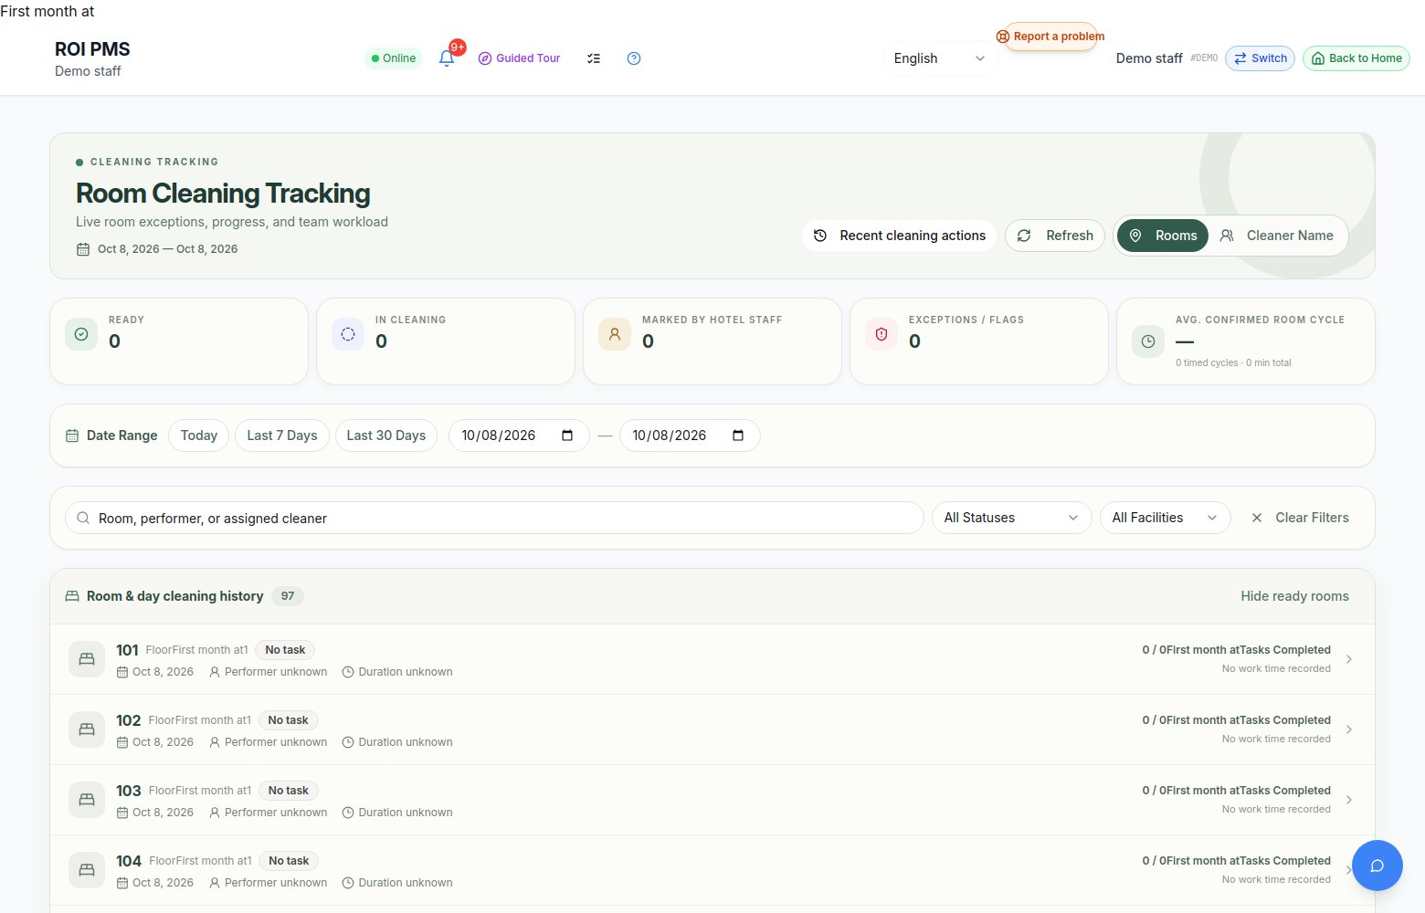This screenshot has width=1425, height=913.
Task: Open the English language dropdown
Action: [x=939, y=58]
